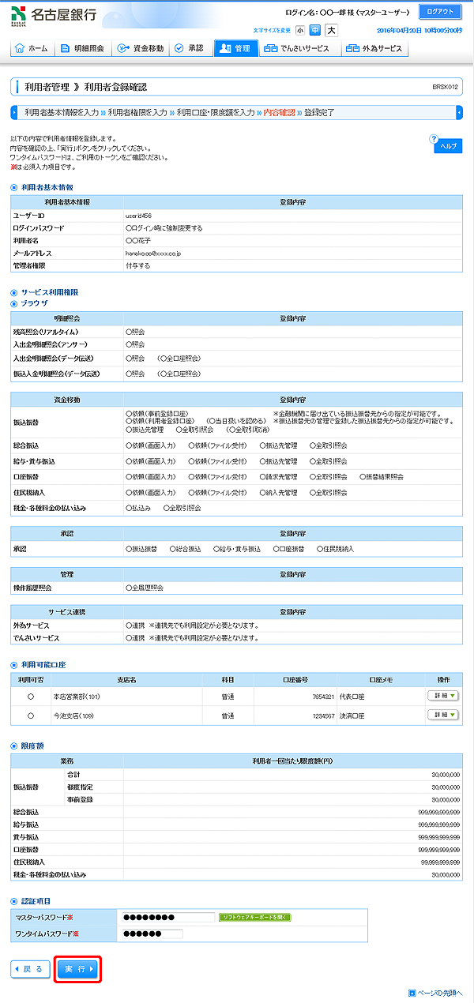Click the 管理者権限 value 付与する
The height and width of the screenshot is (1003, 474).
click(x=137, y=265)
